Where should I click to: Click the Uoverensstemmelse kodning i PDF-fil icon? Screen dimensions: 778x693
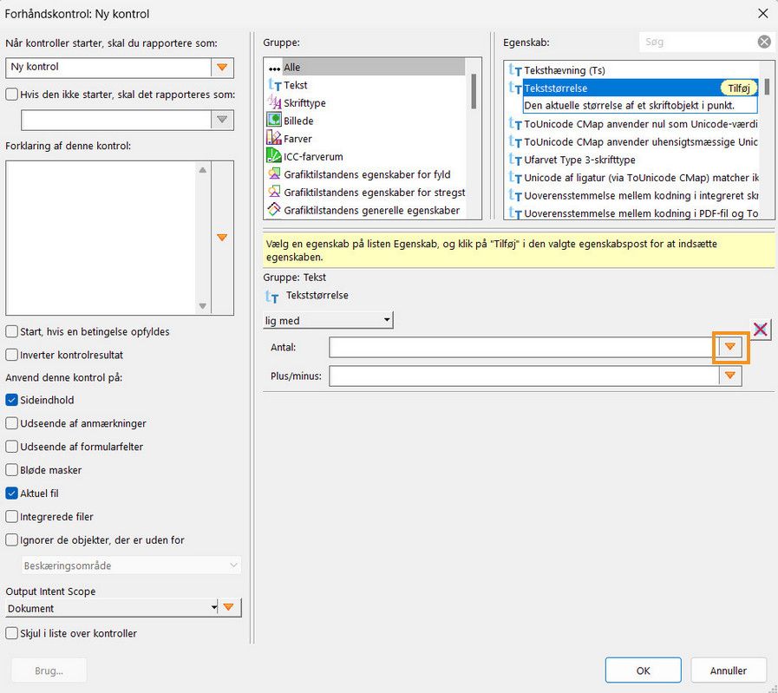click(515, 213)
